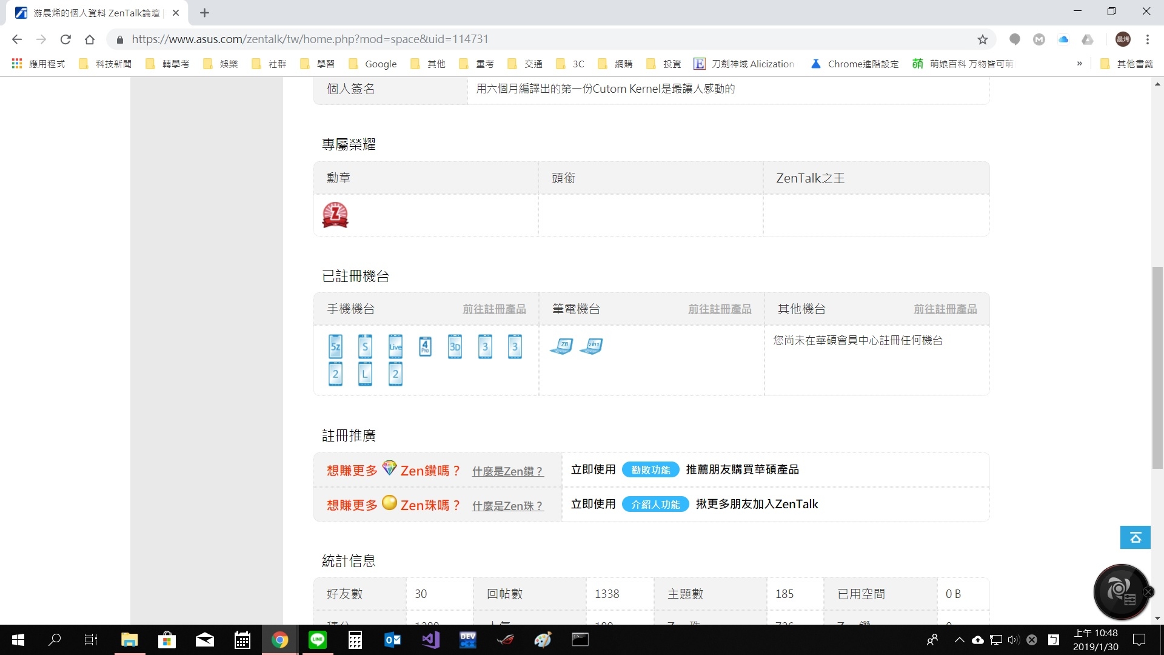Open the 什麼是Zen珠? link
1164x655 pixels.
(x=507, y=506)
